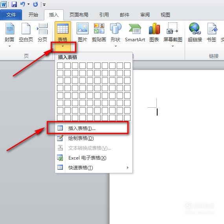Redo the last action
The image size is (224, 224).
click(x=35, y=4)
